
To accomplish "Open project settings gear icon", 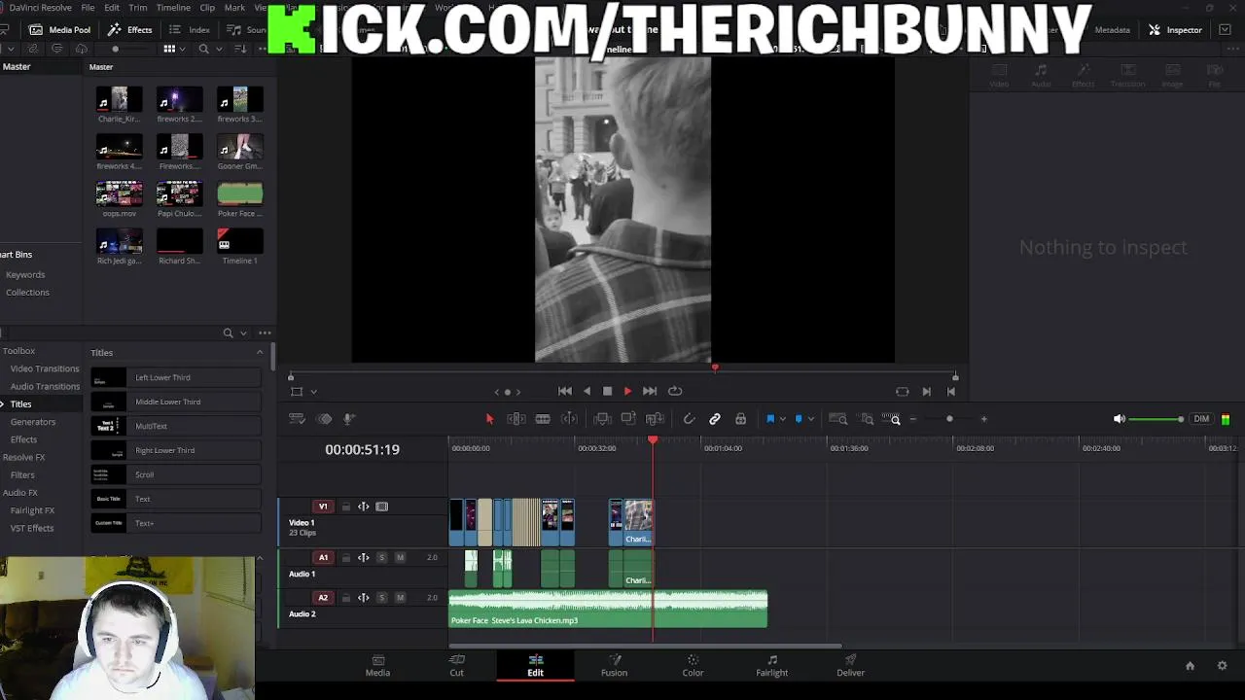I will click(1223, 666).
